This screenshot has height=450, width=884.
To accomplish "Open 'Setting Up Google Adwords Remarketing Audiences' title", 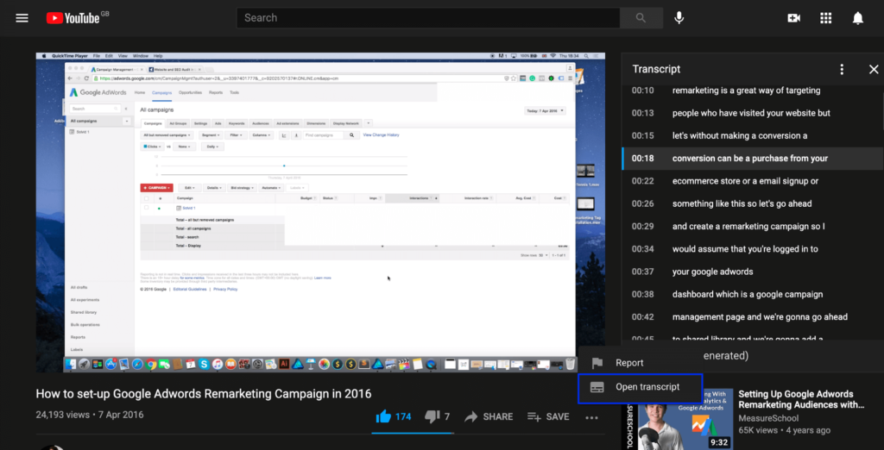I will pos(802,399).
